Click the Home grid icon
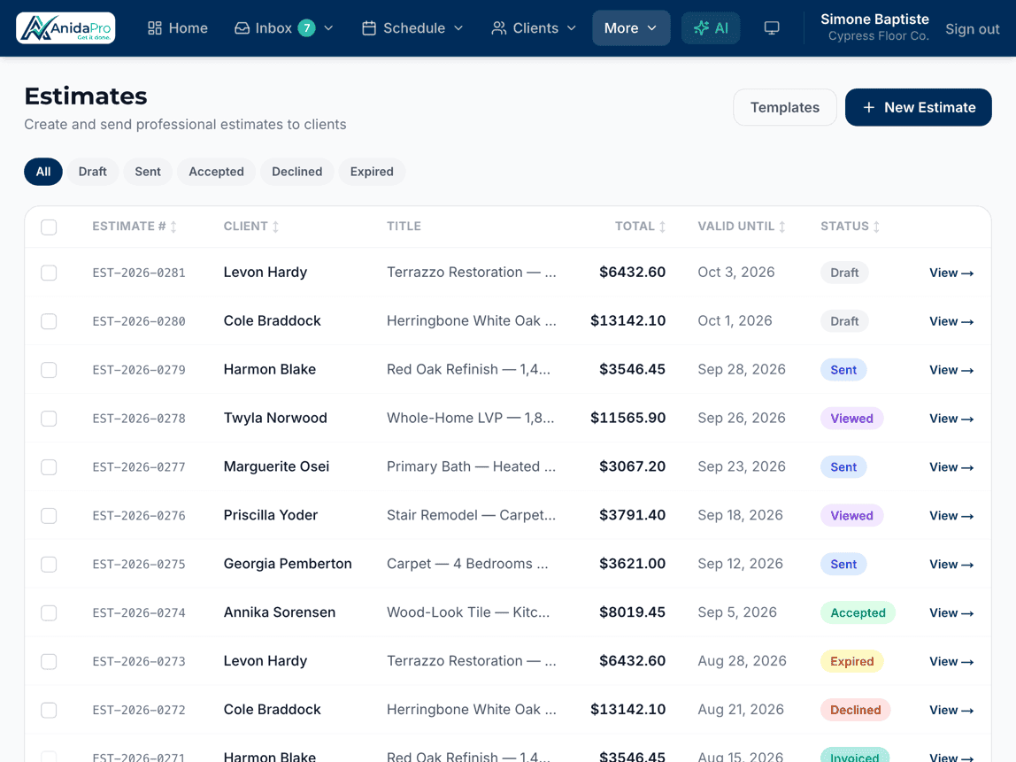 point(154,27)
